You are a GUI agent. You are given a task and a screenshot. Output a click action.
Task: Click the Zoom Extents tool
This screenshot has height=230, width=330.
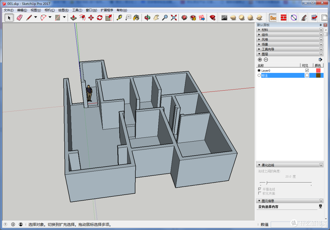pos(174,18)
